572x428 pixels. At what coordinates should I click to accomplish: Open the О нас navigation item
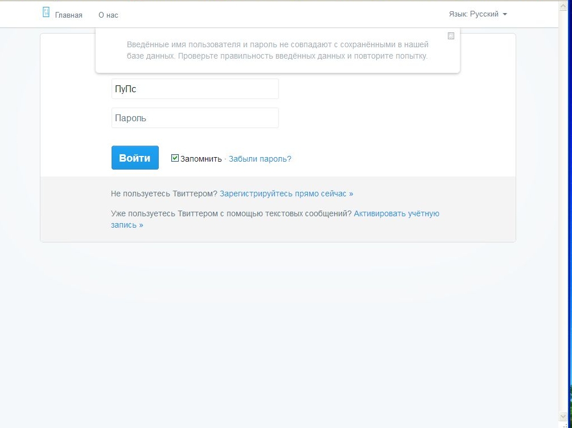[x=108, y=15]
